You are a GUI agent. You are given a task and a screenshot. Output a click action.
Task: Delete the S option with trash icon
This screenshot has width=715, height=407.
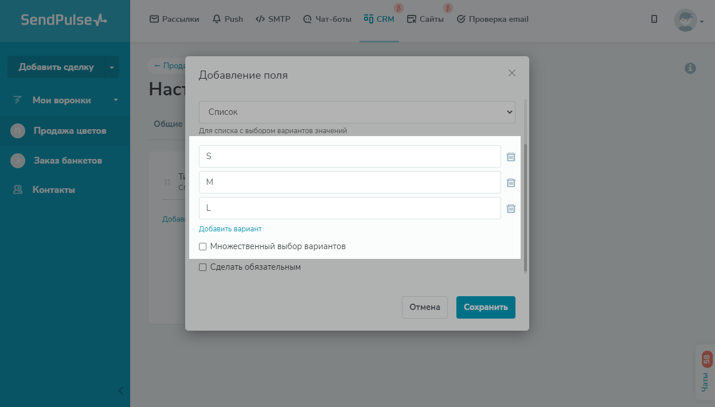511,157
